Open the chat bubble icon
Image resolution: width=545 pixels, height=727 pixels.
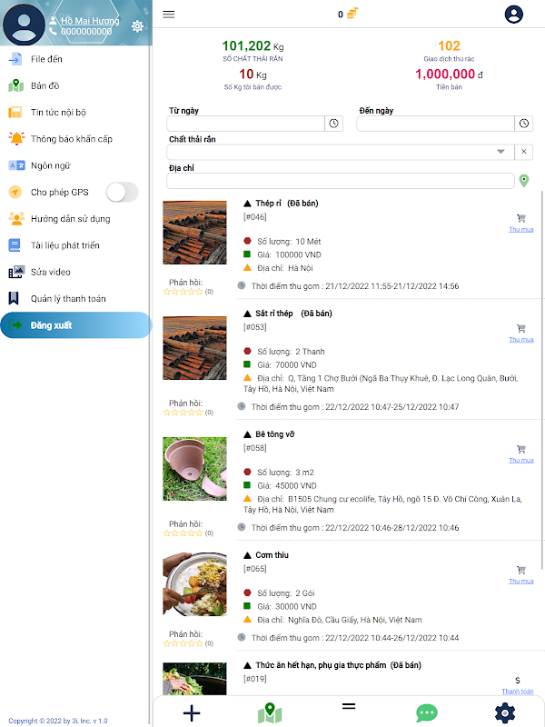427,713
